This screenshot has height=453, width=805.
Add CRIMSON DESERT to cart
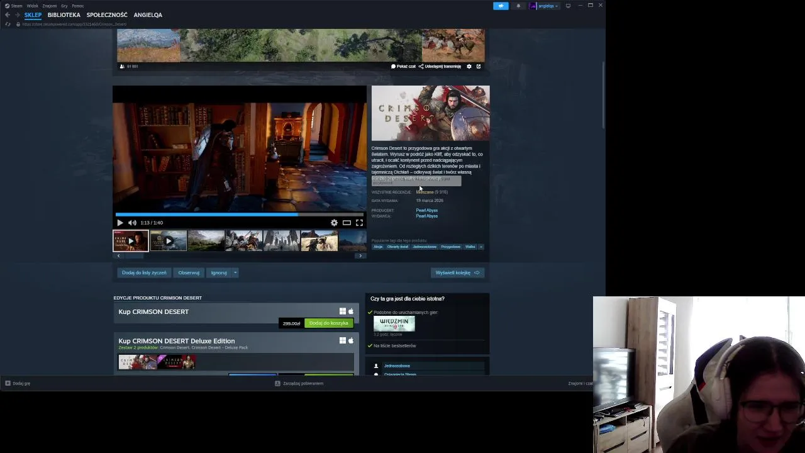[x=329, y=323]
